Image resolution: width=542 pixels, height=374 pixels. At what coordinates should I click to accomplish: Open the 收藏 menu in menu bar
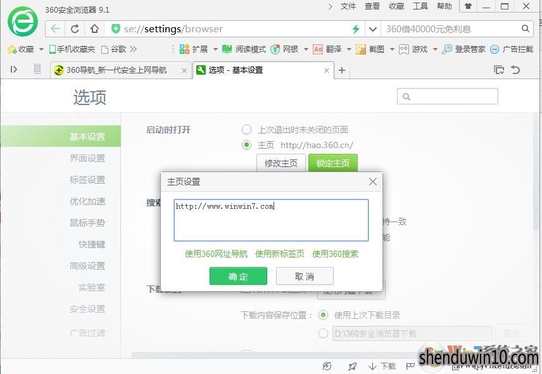click(396, 6)
